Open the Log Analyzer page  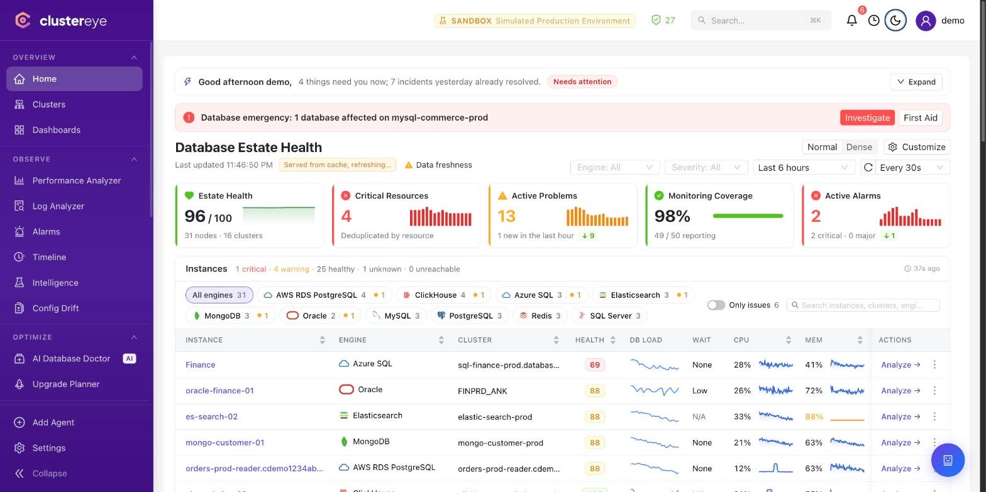74,206
